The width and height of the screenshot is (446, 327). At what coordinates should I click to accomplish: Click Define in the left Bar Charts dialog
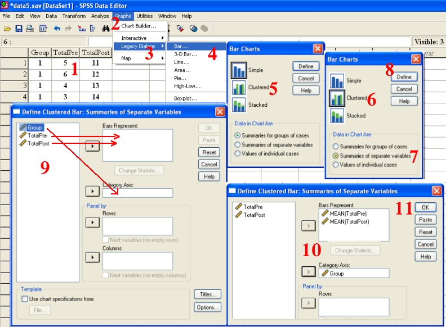pos(306,66)
